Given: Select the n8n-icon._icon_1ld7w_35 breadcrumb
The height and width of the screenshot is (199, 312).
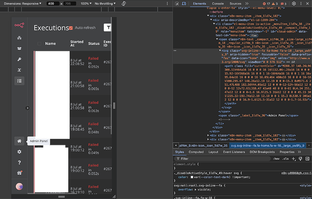Looking at the screenshot, I should (203, 146).
